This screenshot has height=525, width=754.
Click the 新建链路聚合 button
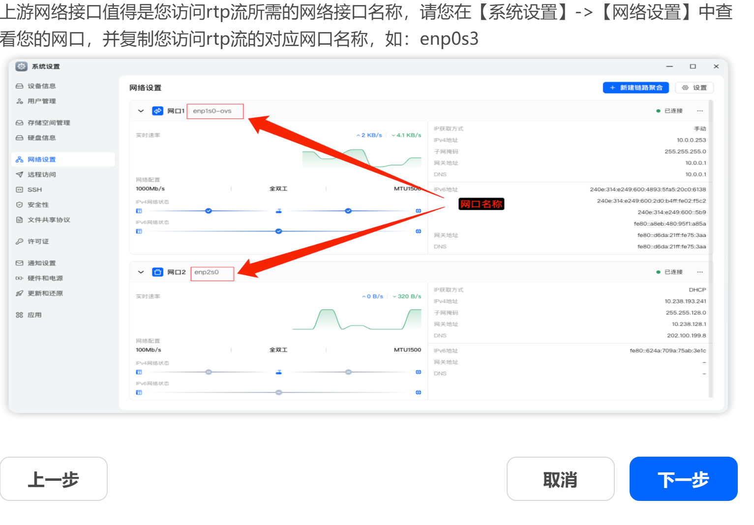pyautogui.click(x=635, y=87)
